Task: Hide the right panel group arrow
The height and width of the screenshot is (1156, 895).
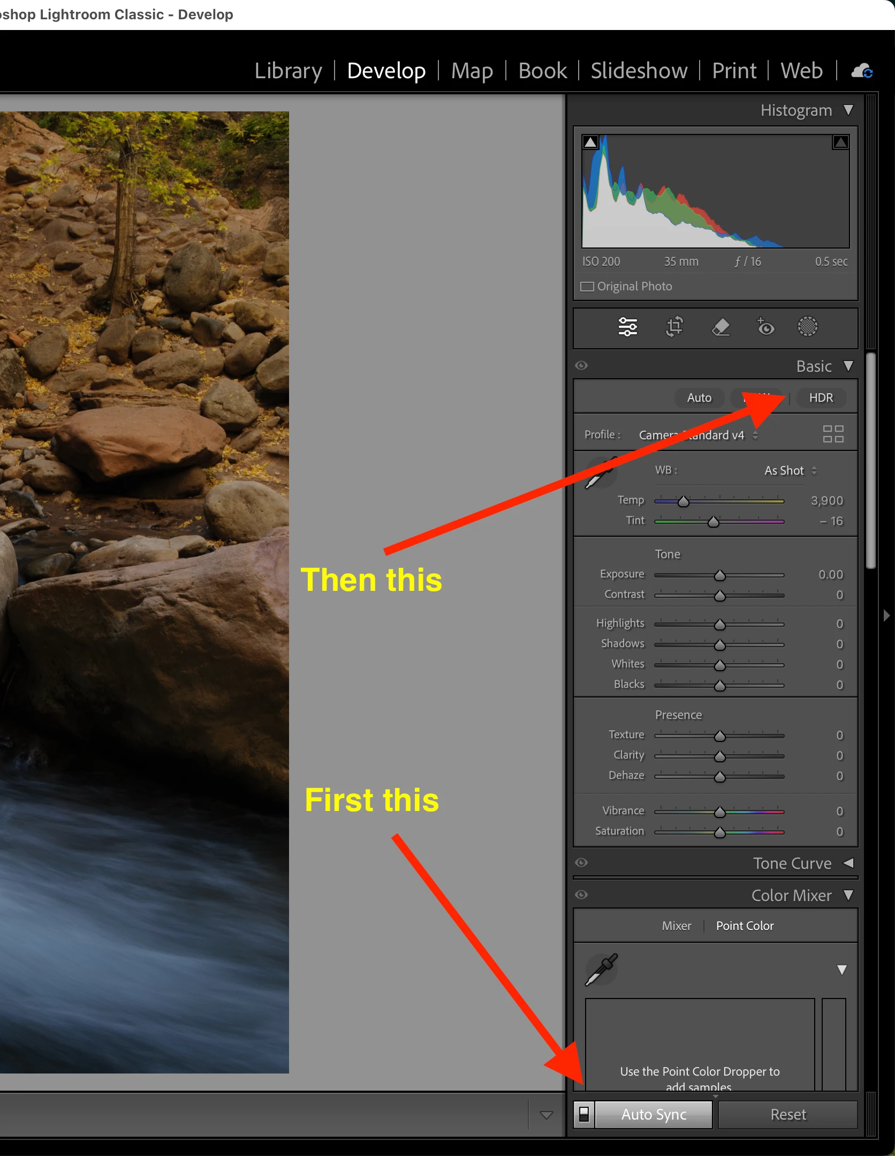Action: click(x=886, y=615)
